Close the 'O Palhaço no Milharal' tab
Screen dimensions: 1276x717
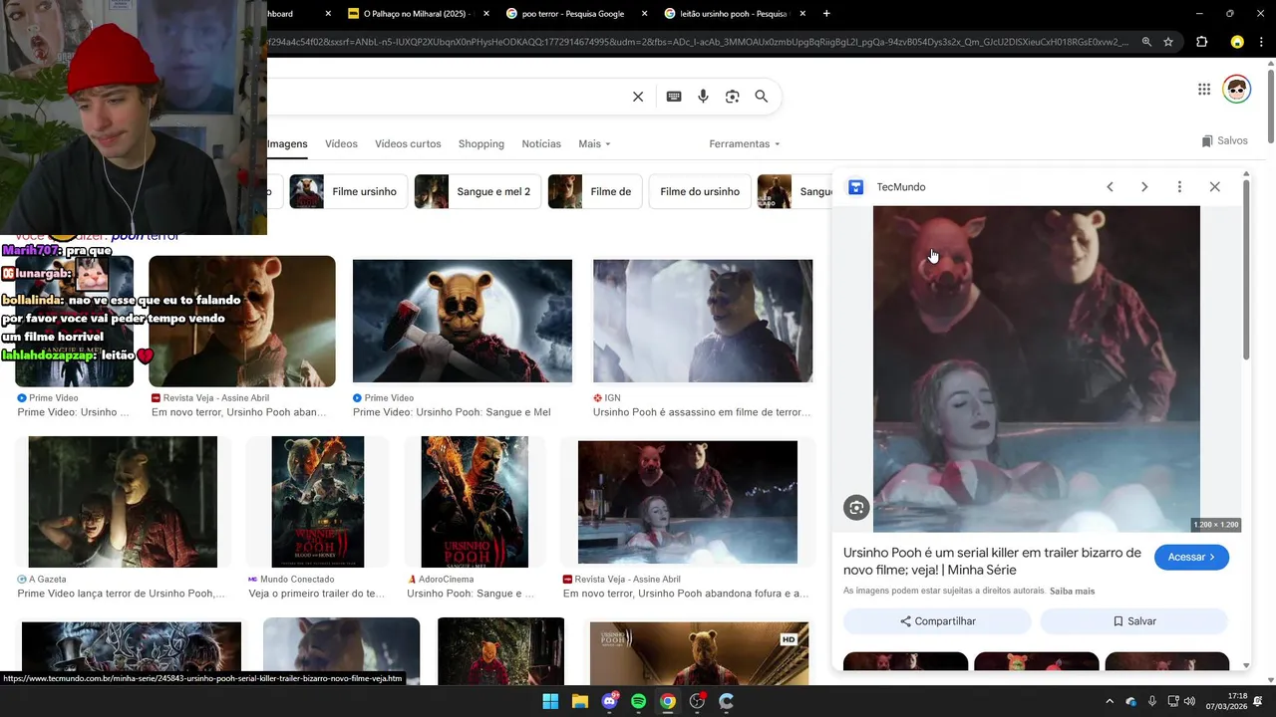[485, 14]
